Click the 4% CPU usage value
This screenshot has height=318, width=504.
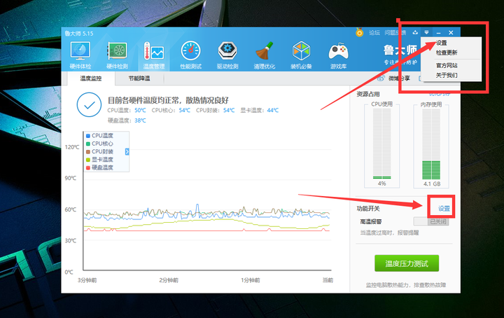point(382,184)
